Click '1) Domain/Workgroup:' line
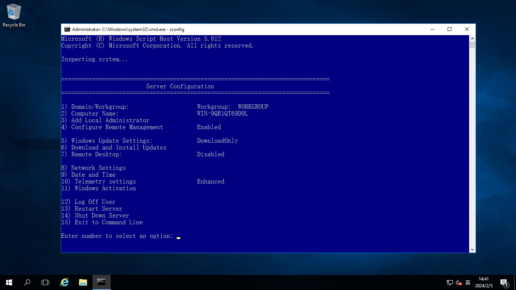This screenshot has width=516, height=290. pyautogui.click(x=95, y=107)
